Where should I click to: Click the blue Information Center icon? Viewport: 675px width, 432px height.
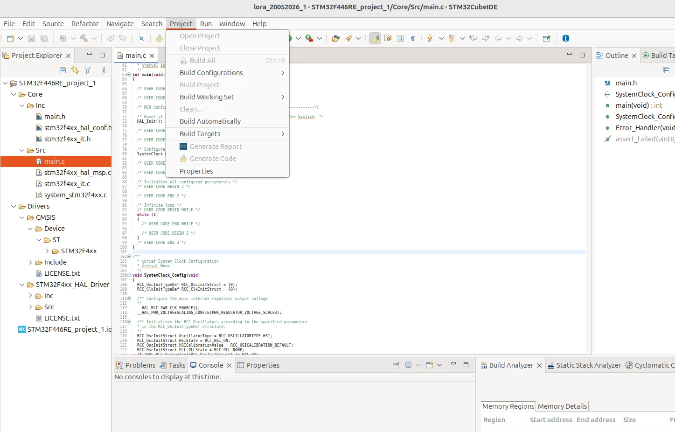(566, 38)
